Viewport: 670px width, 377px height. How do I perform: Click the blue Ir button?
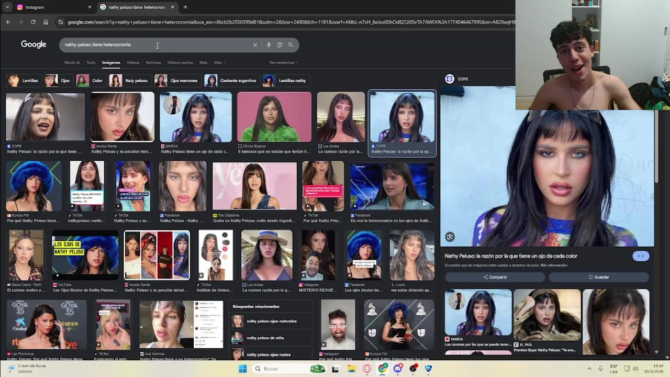point(641,256)
